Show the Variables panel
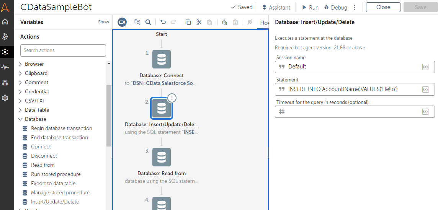Screen dimensions: 438x210 click(103, 22)
